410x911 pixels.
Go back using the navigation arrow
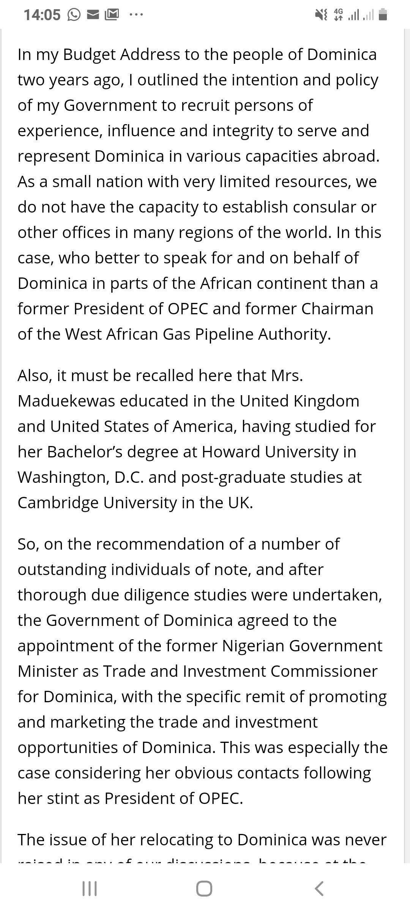point(319,888)
